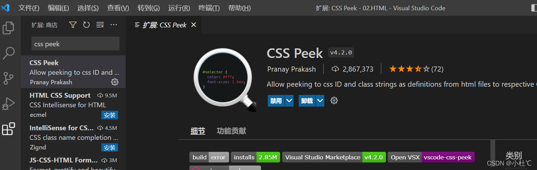Switch to the 功能贡献 tab

(232, 131)
